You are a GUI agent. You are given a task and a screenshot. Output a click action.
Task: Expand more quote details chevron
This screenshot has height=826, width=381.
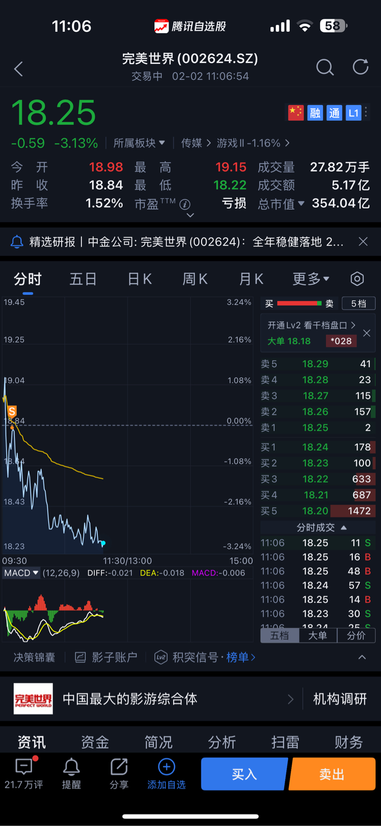(x=190, y=215)
